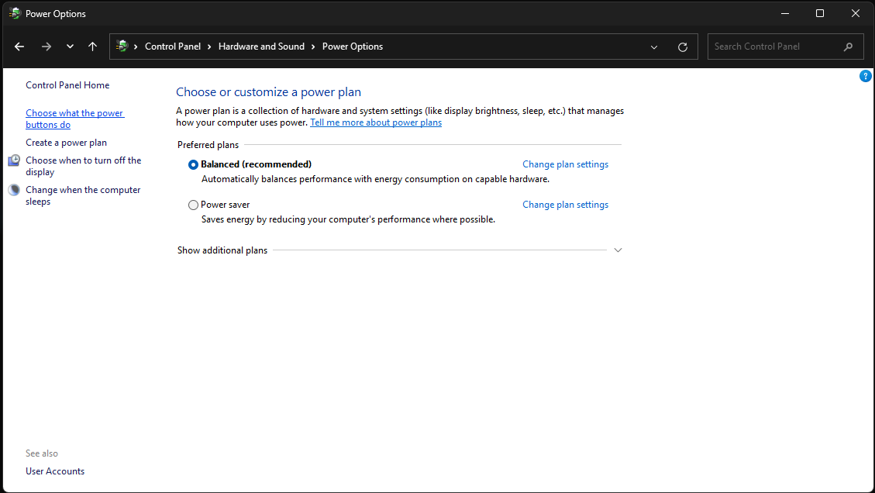This screenshot has width=875, height=493.
Task: Minimize the Power Options window
Action: [784, 13]
